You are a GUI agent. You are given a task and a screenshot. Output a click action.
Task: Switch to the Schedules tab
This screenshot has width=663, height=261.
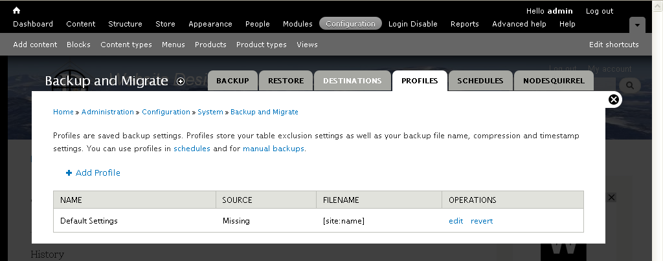(480, 81)
